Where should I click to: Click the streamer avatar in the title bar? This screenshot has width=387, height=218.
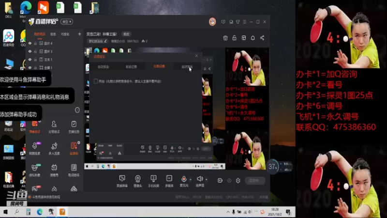point(212,22)
